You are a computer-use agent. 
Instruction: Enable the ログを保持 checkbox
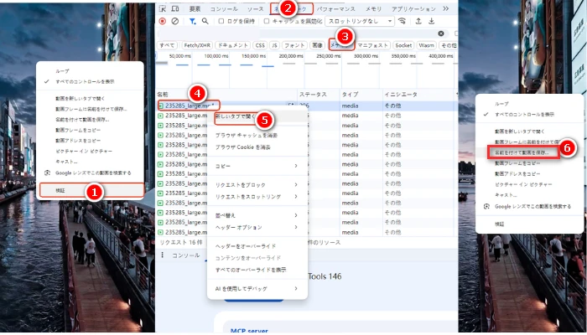tap(221, 21)
